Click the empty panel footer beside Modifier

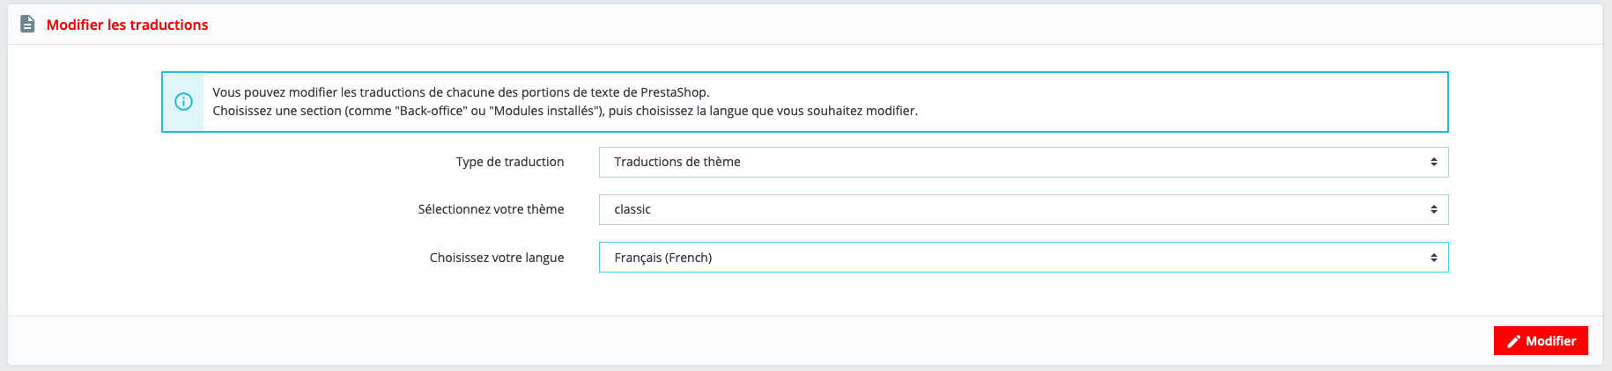[x=749, y=341]
